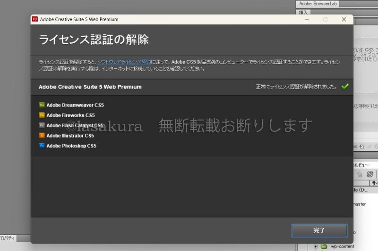Viewport: 378px width, 251px height.
Task: Click the Adobe Flash Catalyst CS5 icon
Action: pyautogui.click(x=42, y=125)
